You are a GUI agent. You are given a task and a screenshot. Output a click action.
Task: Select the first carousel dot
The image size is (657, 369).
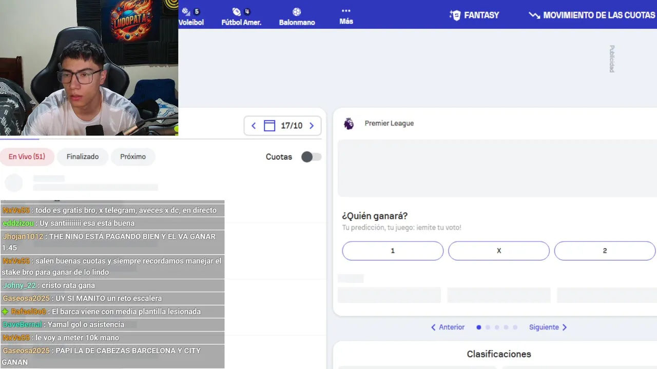(x=479, y=327)
